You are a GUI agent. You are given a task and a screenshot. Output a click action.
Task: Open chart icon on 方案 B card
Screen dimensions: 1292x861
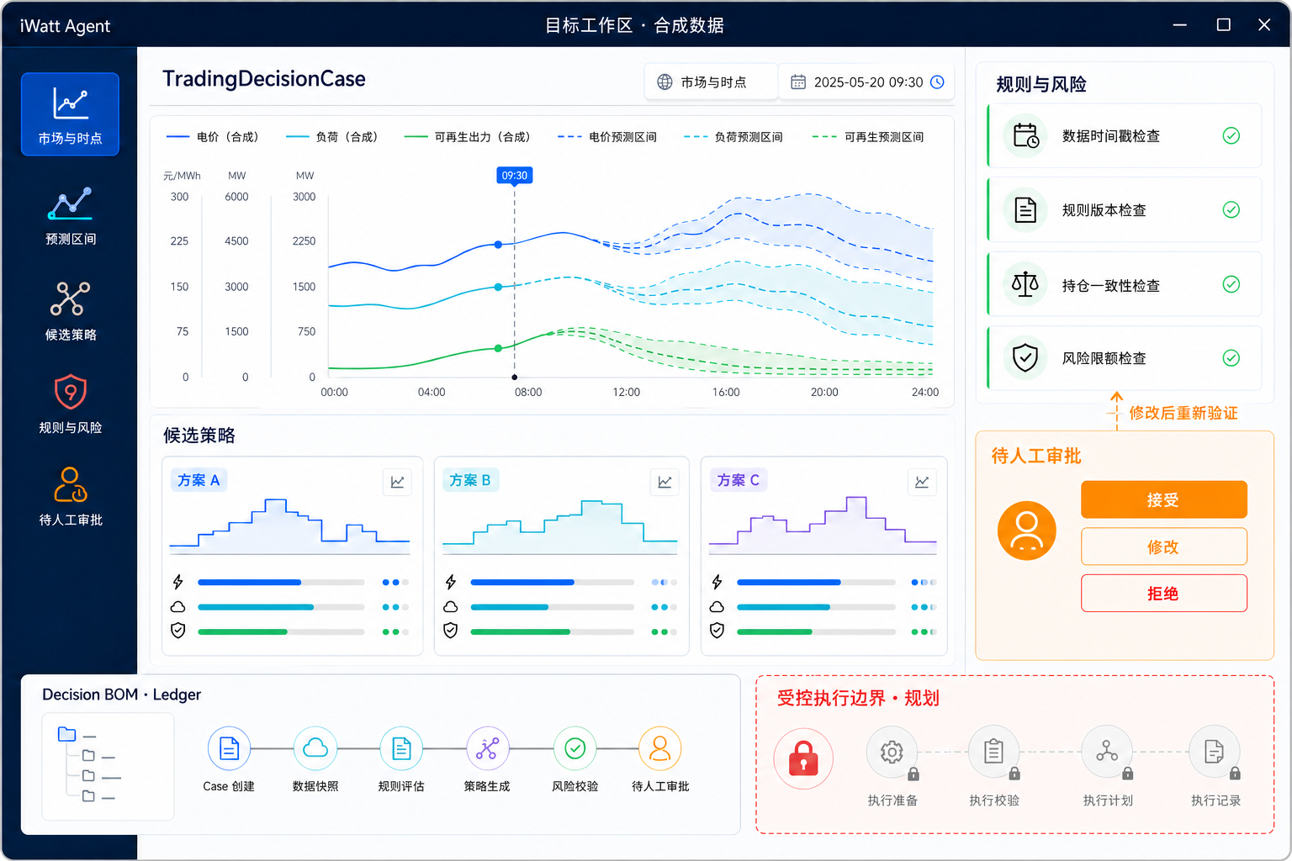pos(665,482)
